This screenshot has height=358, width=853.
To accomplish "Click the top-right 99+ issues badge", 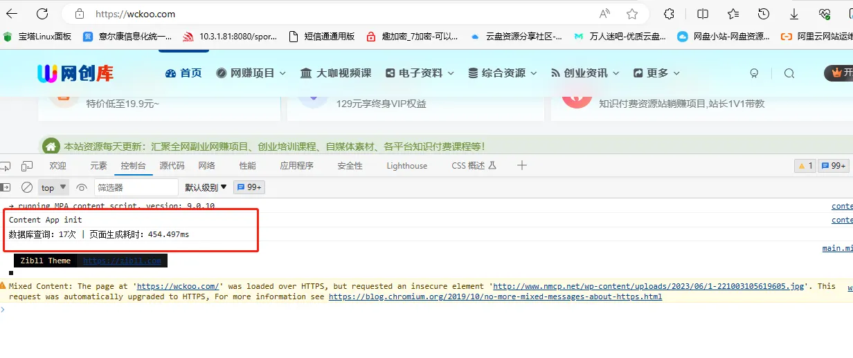I will pos(834,166).
